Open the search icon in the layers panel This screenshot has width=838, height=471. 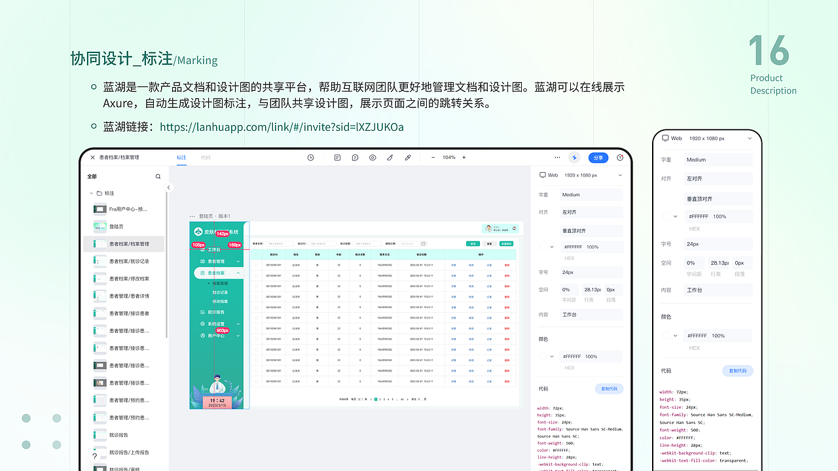pyautogui.click(x=157, y=176)
